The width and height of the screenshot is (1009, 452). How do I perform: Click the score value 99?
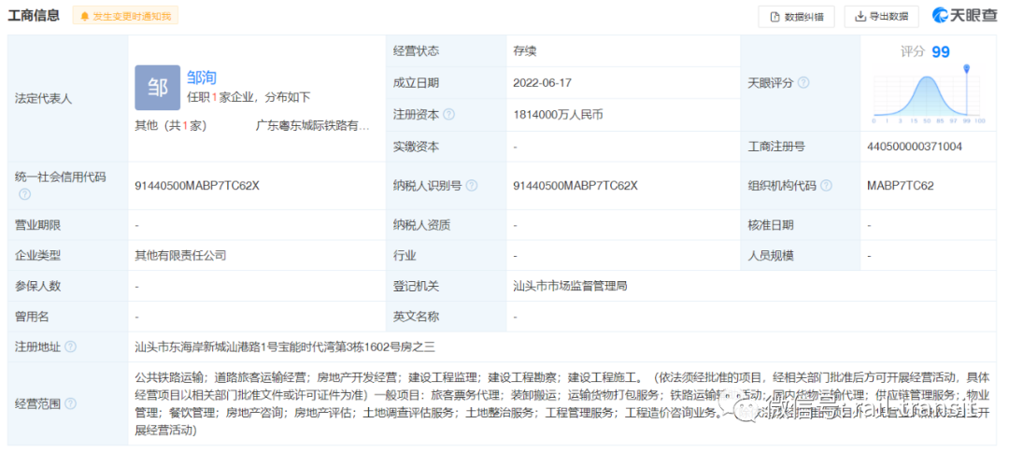click(941, 52)
